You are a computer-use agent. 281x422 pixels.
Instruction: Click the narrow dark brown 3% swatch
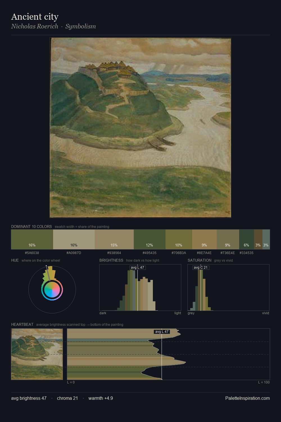pyautogui.click(x=258, y=239)
